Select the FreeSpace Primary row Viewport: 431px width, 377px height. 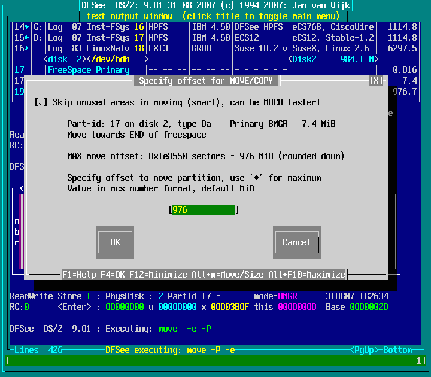[89, 70]
